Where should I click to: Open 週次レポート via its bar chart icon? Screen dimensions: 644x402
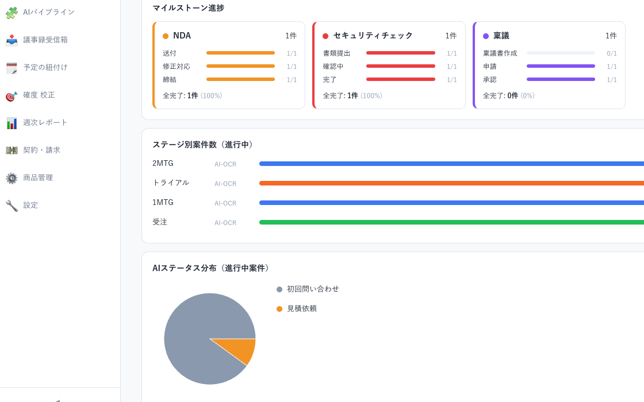[11, 123]
